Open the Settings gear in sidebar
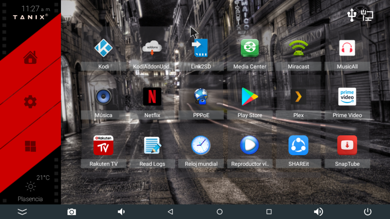Image resolution: width=390 pixels, height=219 pixels. (30, 102)
